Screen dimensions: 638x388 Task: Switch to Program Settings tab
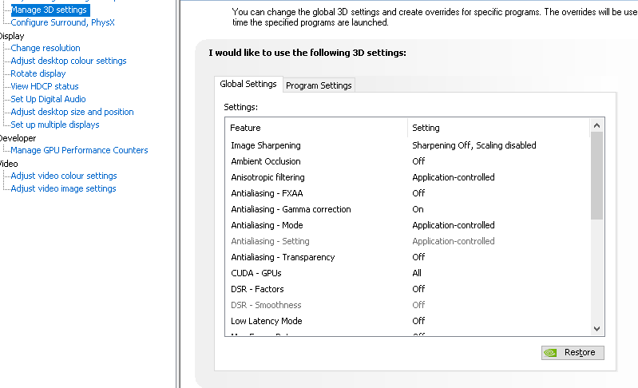319,85
